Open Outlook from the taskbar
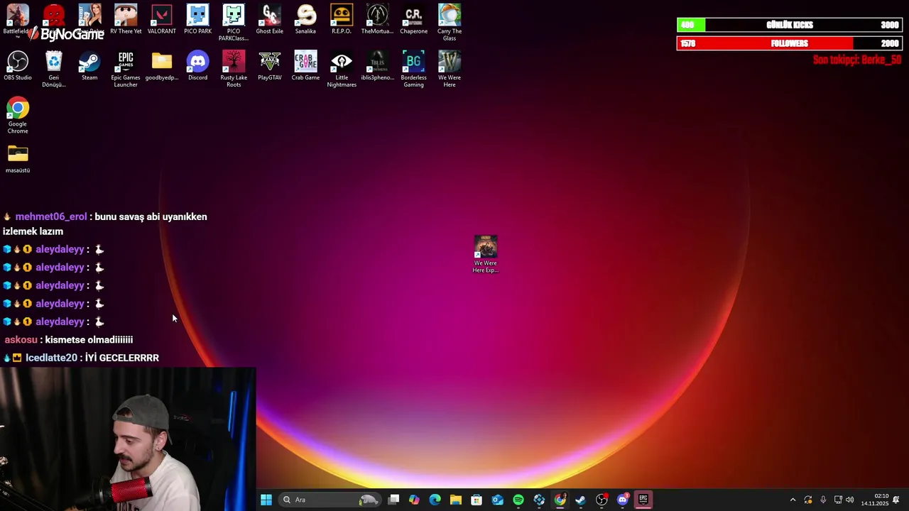 [x=497, y=500]
